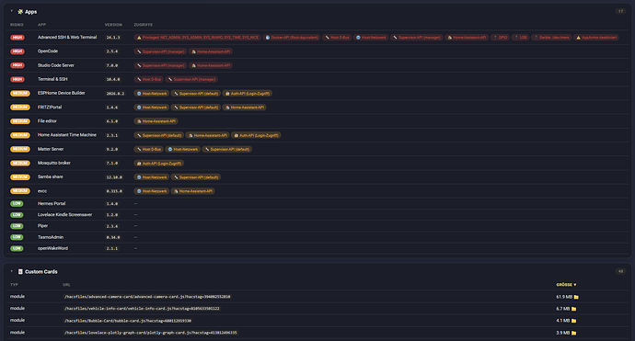Open folder icon for plotly-graph-card
635x341 pixels.
click(x=574, y=333)
